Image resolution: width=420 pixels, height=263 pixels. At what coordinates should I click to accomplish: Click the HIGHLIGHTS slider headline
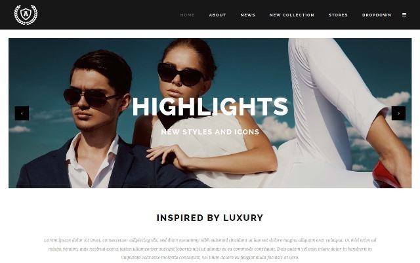210,106
